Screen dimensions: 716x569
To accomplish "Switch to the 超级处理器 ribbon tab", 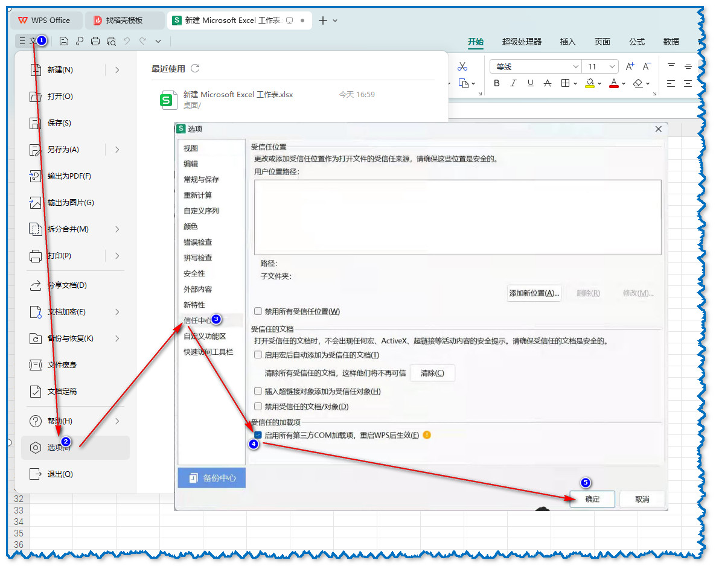I will 522,42.
